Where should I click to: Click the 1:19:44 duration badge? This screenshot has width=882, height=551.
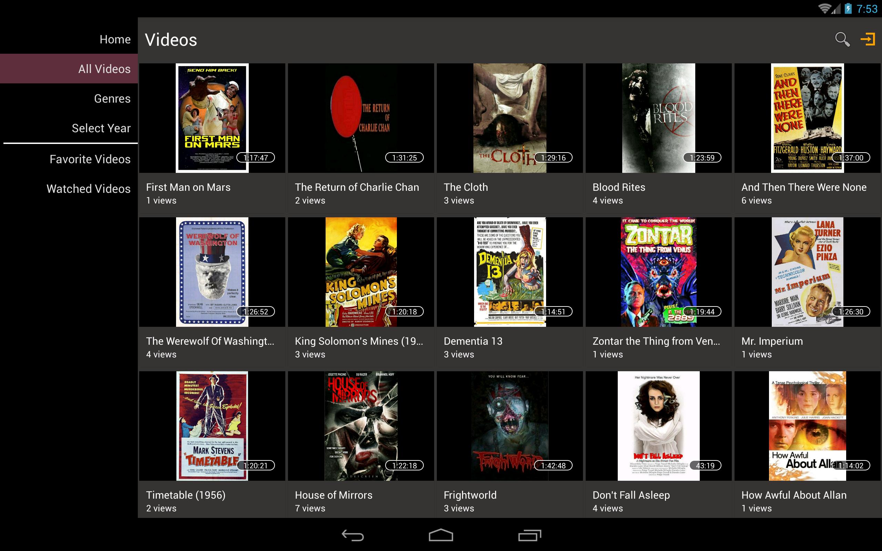point(702,312)
